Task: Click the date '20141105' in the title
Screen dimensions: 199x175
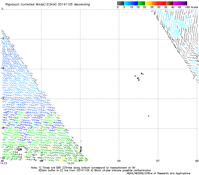Action: click(65, 5)
